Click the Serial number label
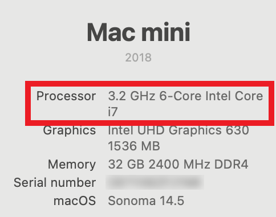This screenshot has width=276, height=217. [55, 183]
